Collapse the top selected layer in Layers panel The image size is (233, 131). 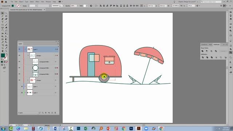pyautogui.click(x=25, y=49)
